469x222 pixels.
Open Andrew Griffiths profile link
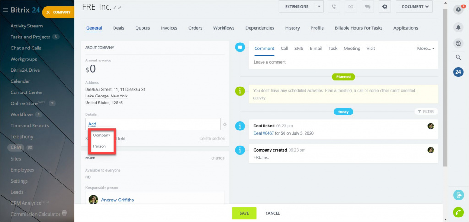[117, 200]
